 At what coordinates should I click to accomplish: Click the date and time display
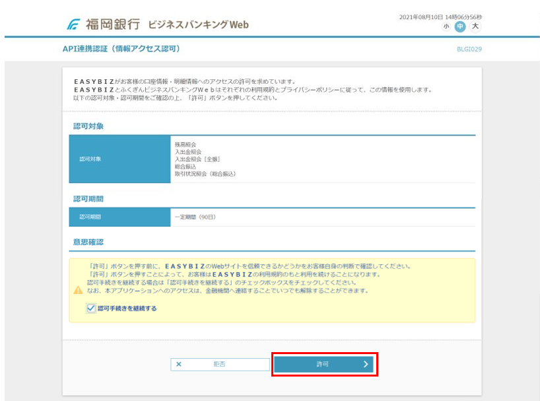[440, 17]
